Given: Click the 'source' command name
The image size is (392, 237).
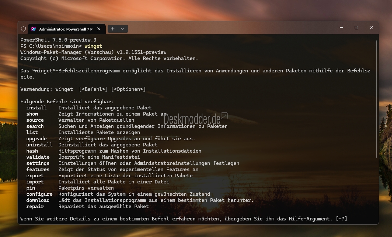Looking at the screenshot, I should (x=35, y=120).
